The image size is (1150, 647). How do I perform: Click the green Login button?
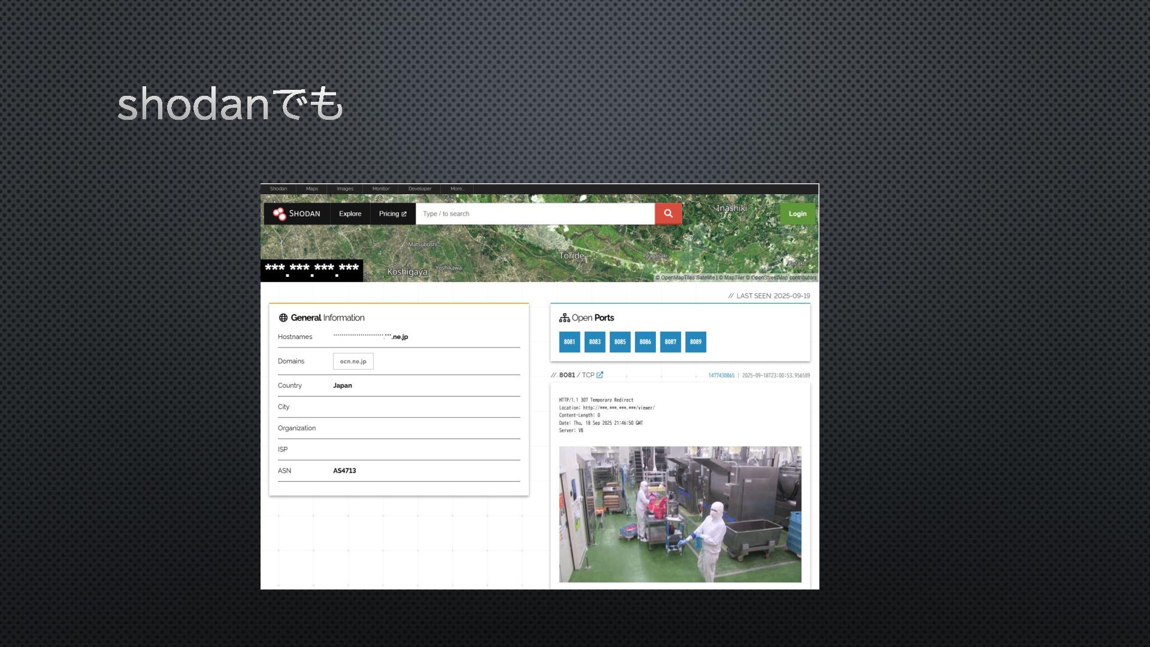pos(797,214)
